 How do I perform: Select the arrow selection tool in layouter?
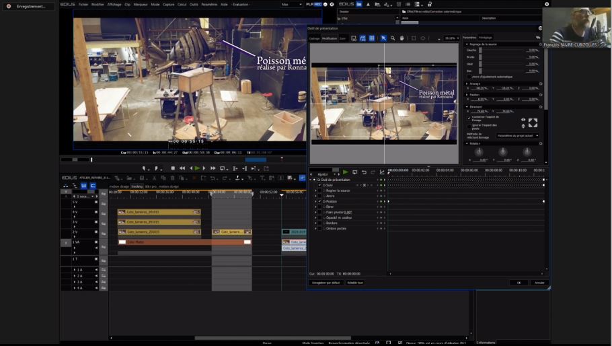click(383, 38)
